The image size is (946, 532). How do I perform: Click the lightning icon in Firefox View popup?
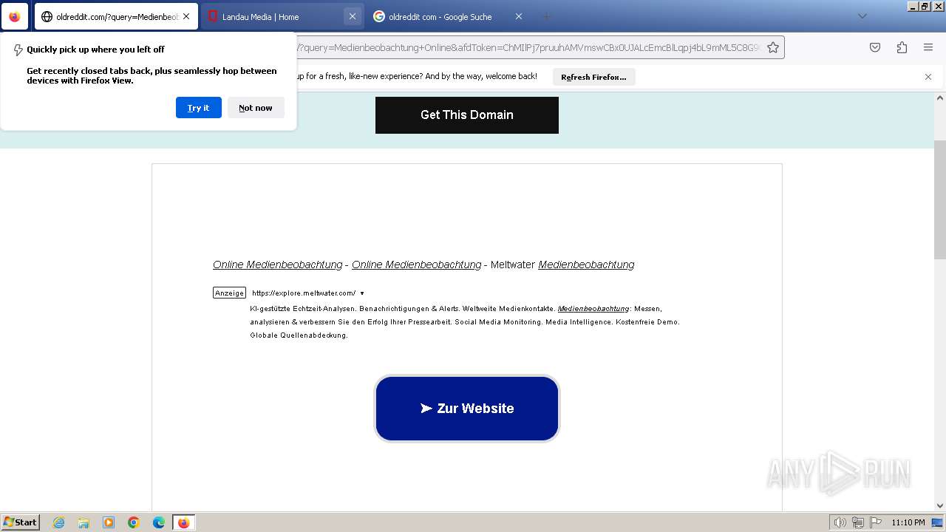coord(18,50)
